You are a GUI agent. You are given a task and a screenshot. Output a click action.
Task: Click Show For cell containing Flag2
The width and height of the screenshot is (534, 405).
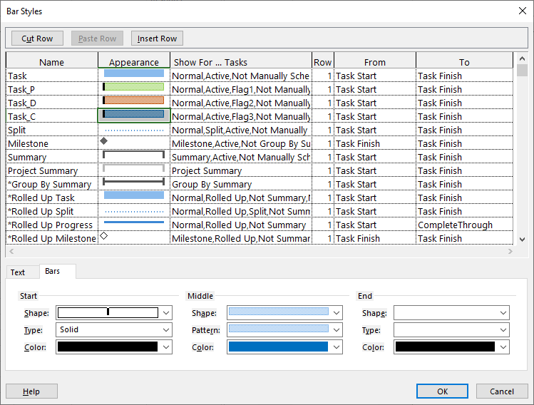point(241,103)
